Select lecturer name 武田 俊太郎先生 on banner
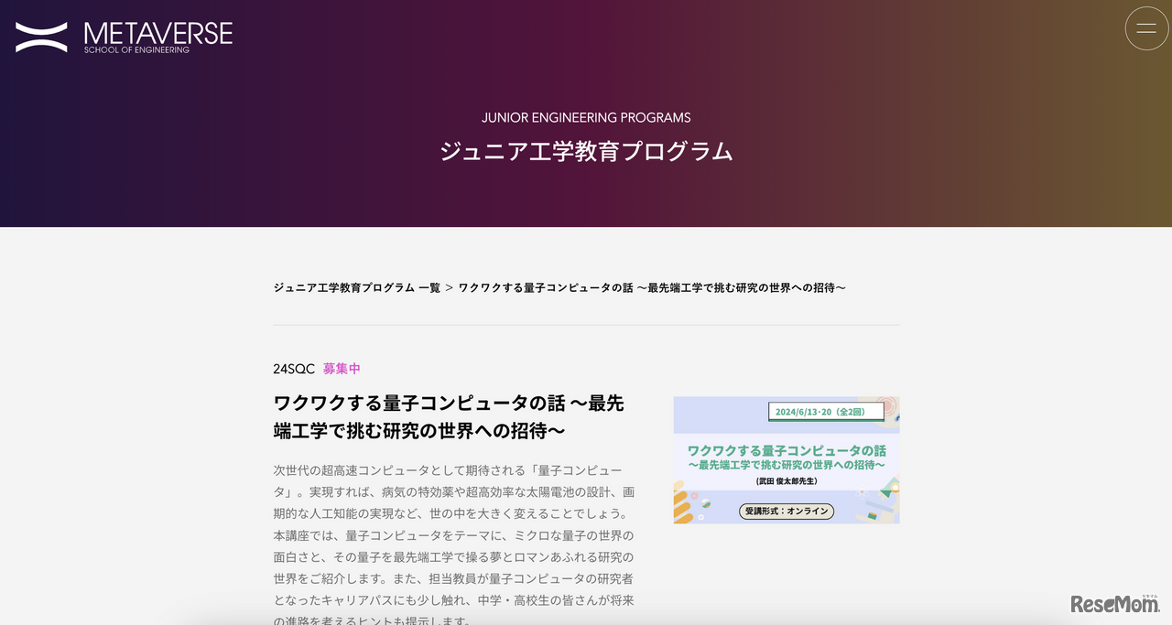This screenshot has width=1172, height=625. pos(787,480)
